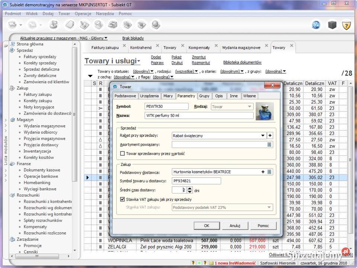Screen dimensions: 357x268
Task: Click the black cube icon in the toolbar
Action: pyautogui.click(x=332, y=25)
